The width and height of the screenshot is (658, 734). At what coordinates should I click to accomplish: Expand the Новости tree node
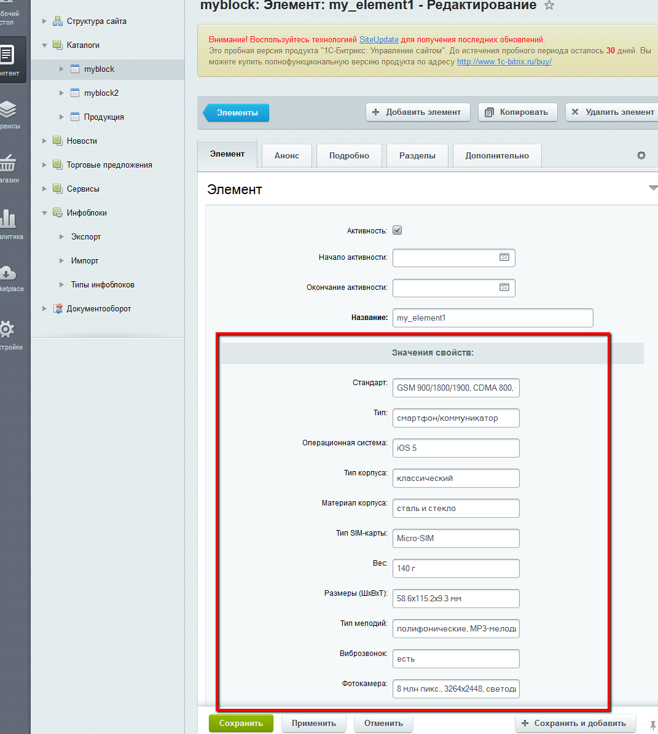(44, 141)
